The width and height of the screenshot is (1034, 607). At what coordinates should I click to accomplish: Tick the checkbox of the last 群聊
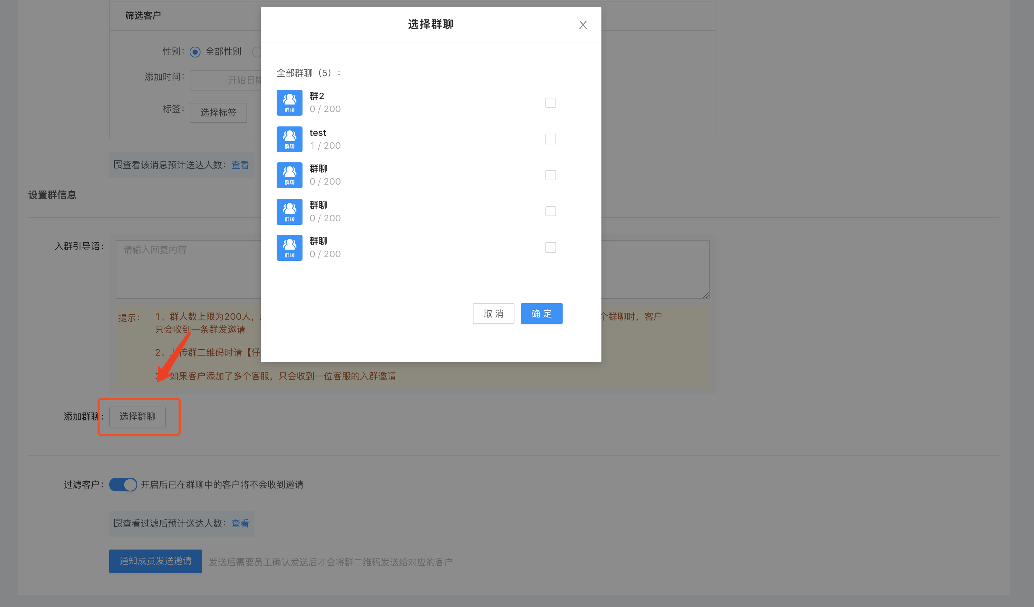[550, 248]
